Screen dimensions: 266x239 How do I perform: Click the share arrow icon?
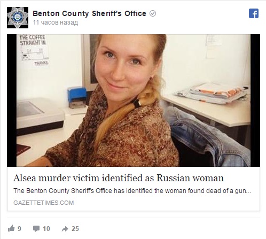[x=65, y=229]
